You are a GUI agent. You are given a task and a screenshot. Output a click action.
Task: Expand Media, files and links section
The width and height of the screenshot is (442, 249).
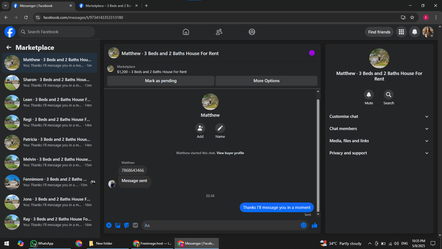(x=379, y=141)
